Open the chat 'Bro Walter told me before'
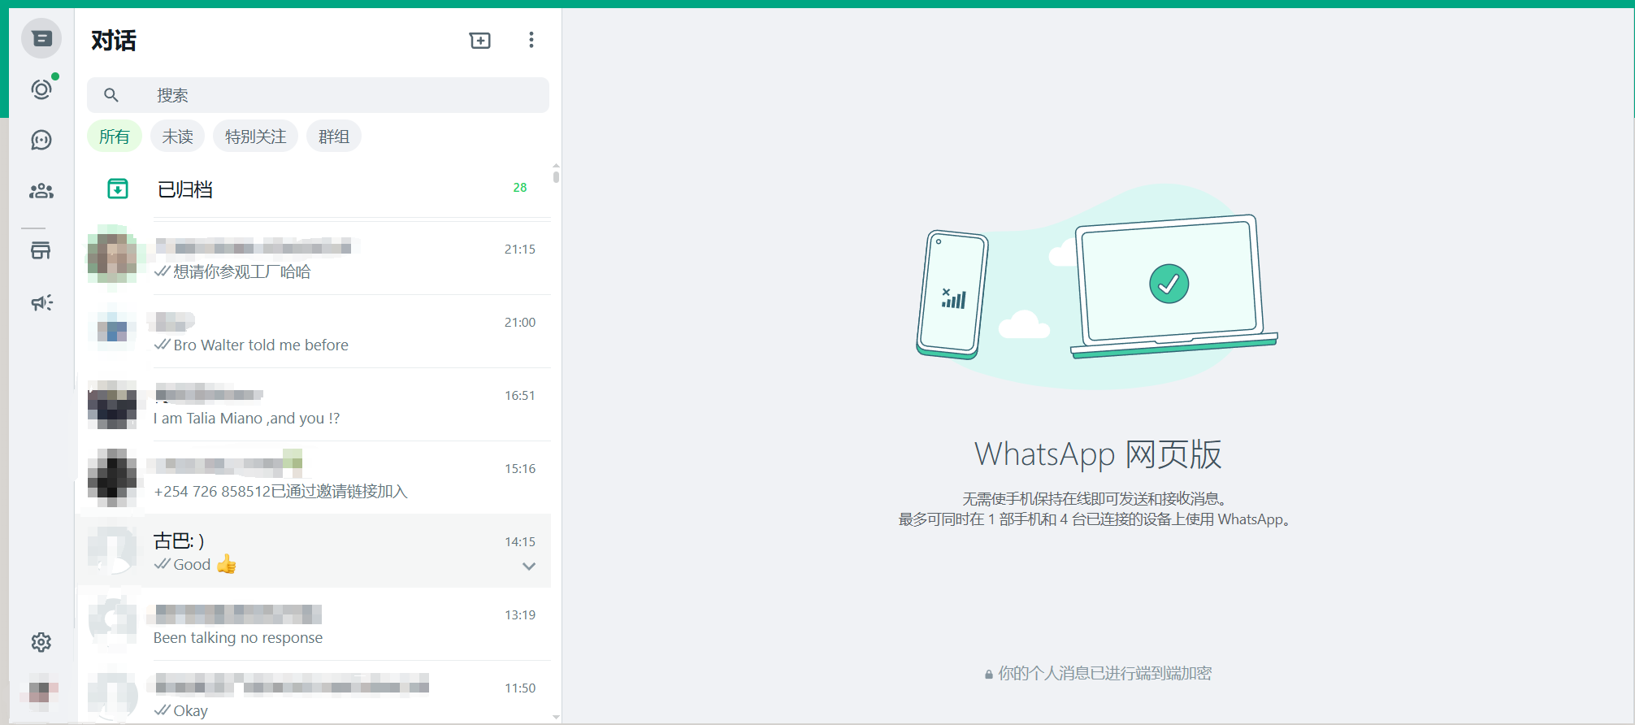 point(314,331)
